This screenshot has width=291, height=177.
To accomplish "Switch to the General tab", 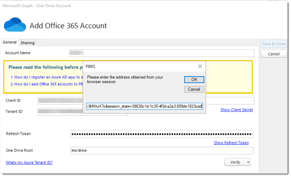I will pyautogui.click(x=10, y=42).
